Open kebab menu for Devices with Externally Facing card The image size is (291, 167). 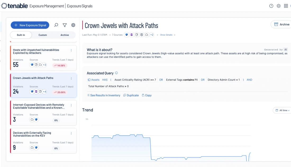coord(71,133)
